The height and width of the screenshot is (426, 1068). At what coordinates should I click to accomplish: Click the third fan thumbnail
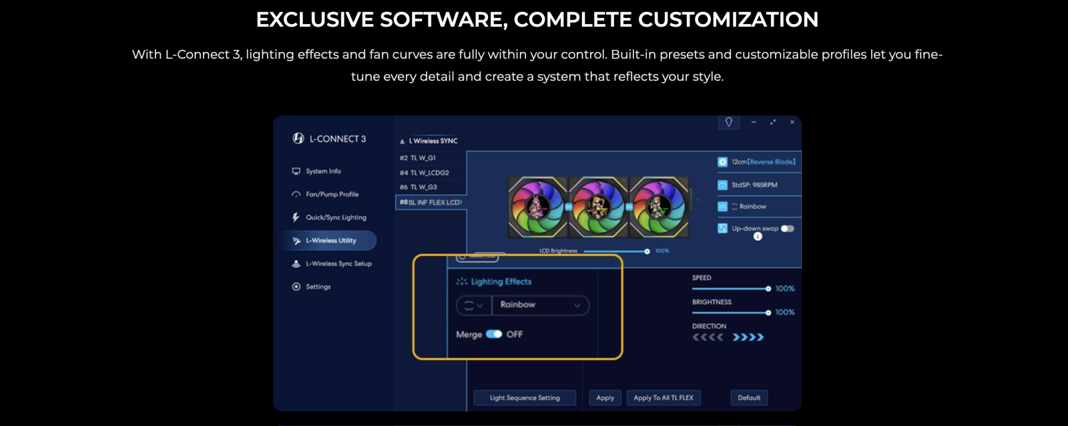coord(658,207)
